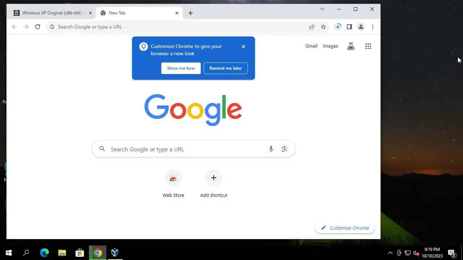This screenshot has width=463, height=260.
Task: Bookmark this tab with the star icon
Action: 323,27
